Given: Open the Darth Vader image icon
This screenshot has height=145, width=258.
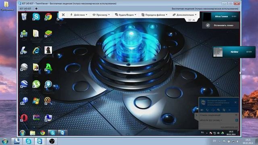Looking at the screenshot, I should coord(48,50).
